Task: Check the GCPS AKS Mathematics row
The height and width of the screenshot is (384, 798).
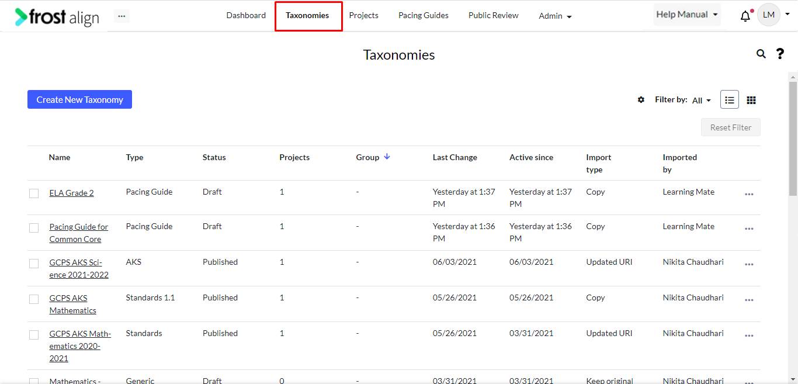Action: 33,299
